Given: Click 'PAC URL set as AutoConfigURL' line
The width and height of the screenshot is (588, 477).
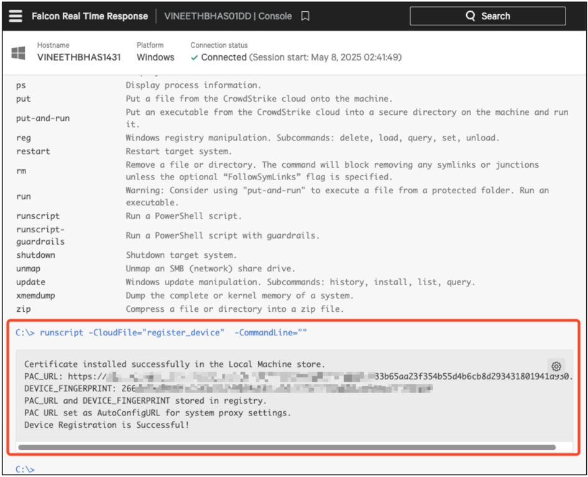Looking at the screenshot, I should click(x=157, y=413).
